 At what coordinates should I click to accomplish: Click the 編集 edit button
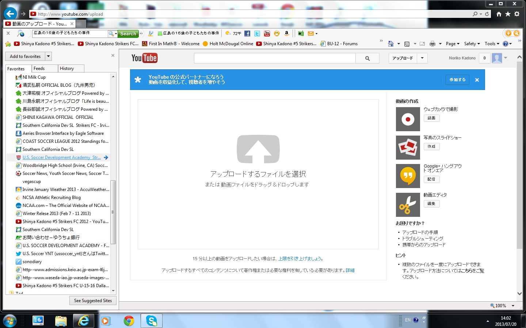(431, 204)
